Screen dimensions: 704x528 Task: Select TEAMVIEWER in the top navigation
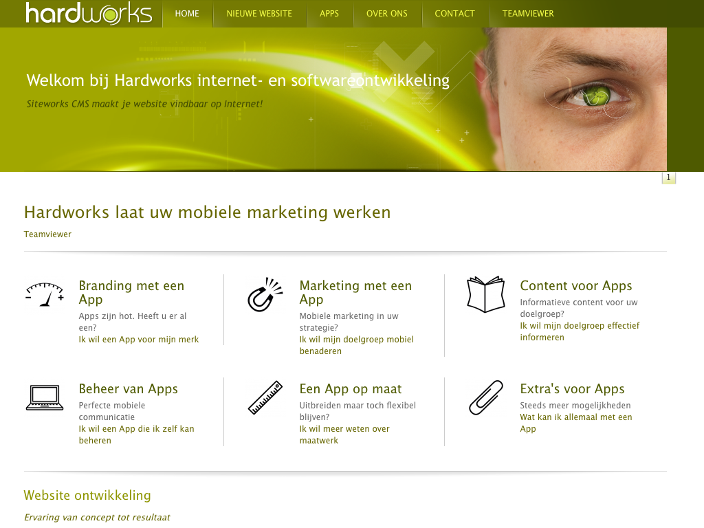click(x=528, y=14)
